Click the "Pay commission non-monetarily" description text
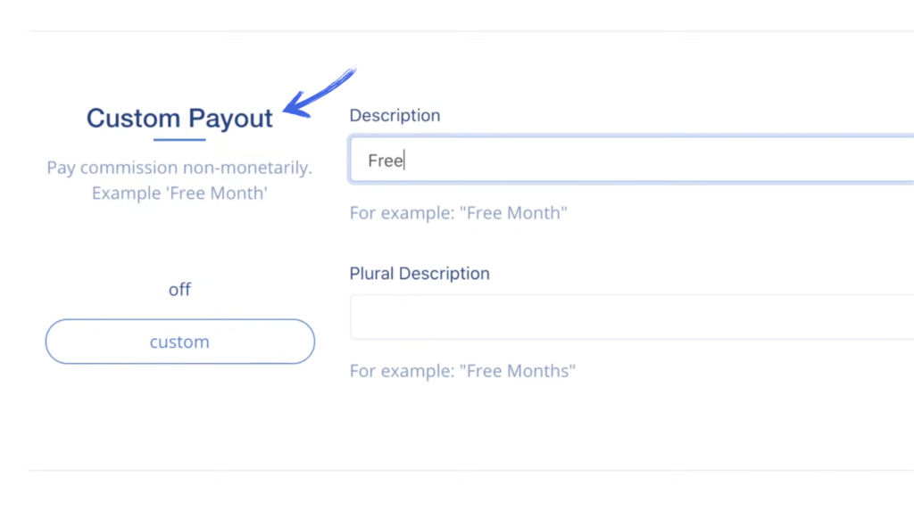Screen dimensions: 914x511 [179, 168]
